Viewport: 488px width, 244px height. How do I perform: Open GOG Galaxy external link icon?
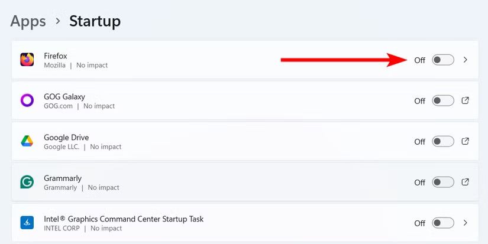coord(465,100)
